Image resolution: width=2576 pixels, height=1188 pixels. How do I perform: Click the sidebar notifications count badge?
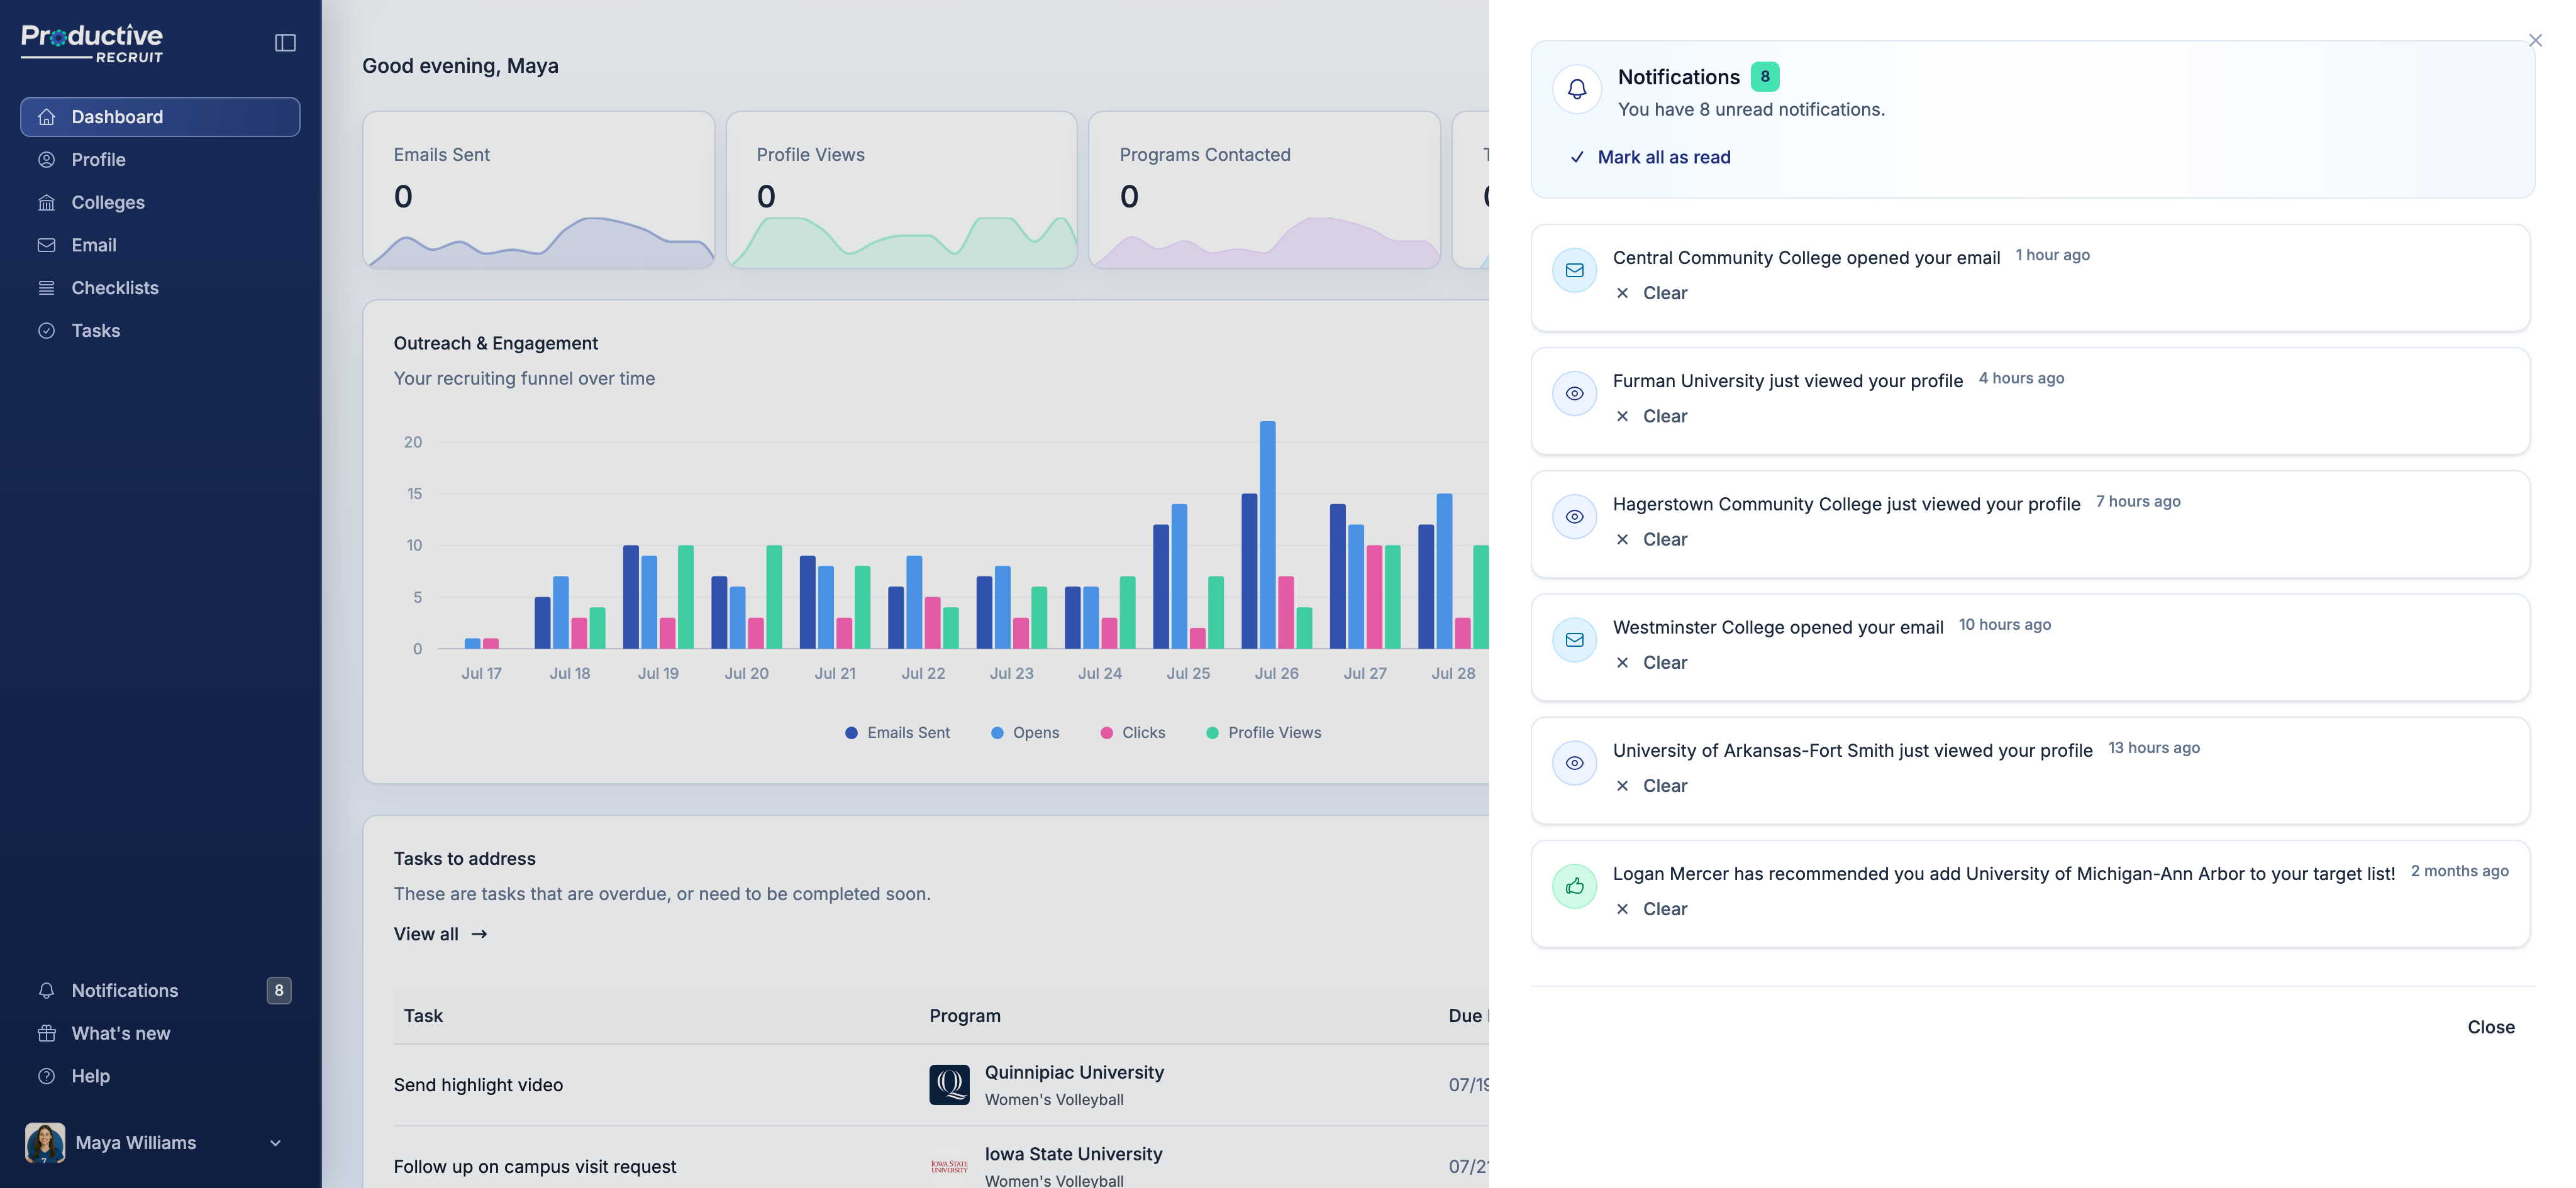click(x=279, y=990)
